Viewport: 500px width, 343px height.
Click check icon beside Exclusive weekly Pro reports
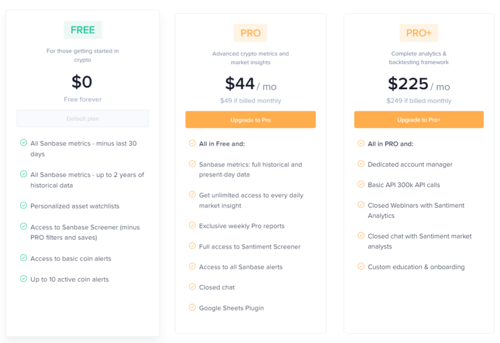click(x=192, y=225)
